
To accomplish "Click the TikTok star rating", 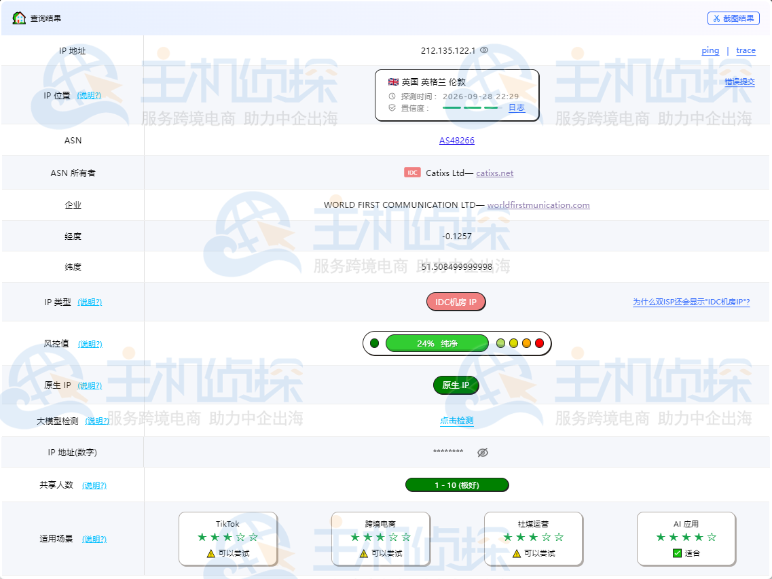I will coord(227,537).
